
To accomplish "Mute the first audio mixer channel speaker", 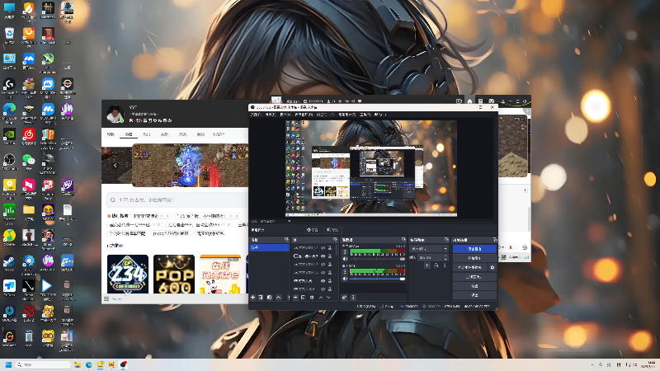I will pos(345,259).
